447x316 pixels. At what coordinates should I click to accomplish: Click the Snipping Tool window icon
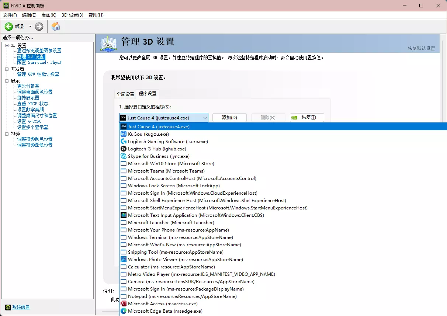[x=124, y=252]
